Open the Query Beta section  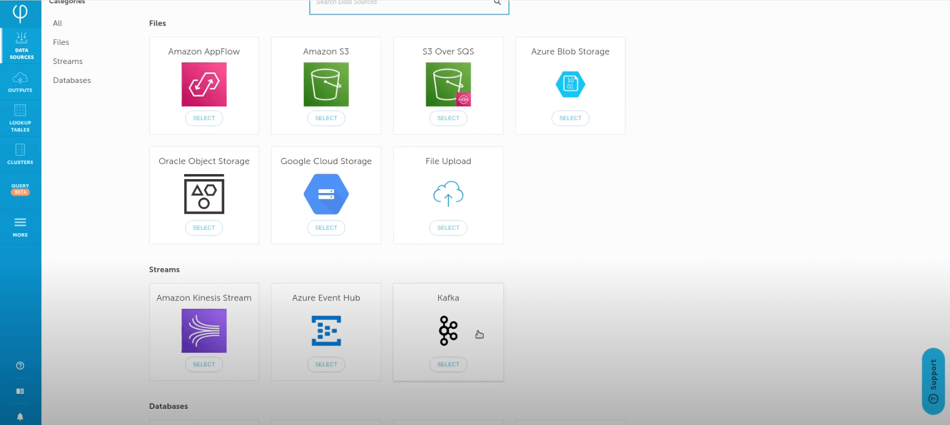pyautogui.click(x=21, y=189)
